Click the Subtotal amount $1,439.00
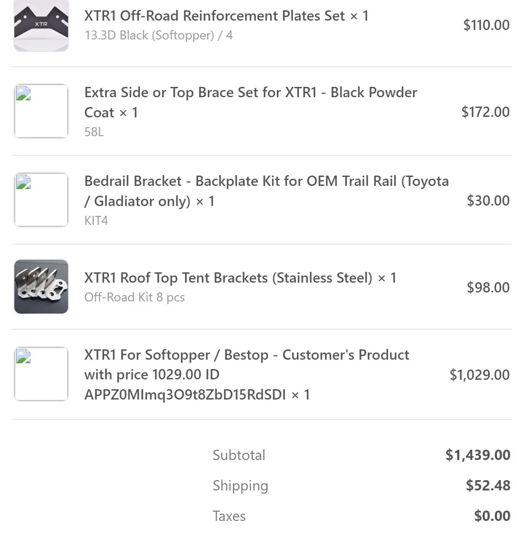 click(x=478, y=455)
